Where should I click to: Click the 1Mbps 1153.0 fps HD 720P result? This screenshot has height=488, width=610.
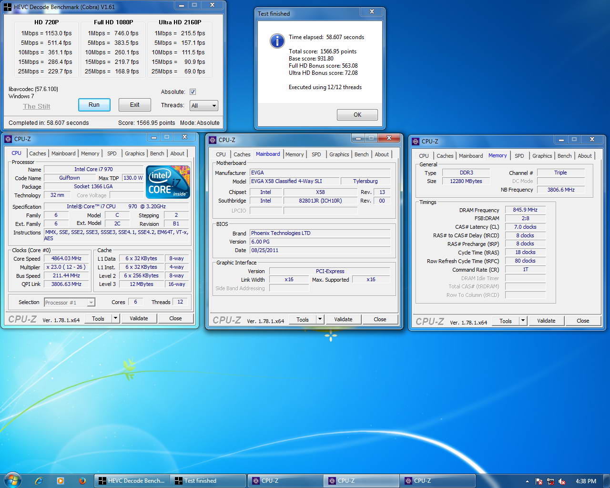(46, 33)
